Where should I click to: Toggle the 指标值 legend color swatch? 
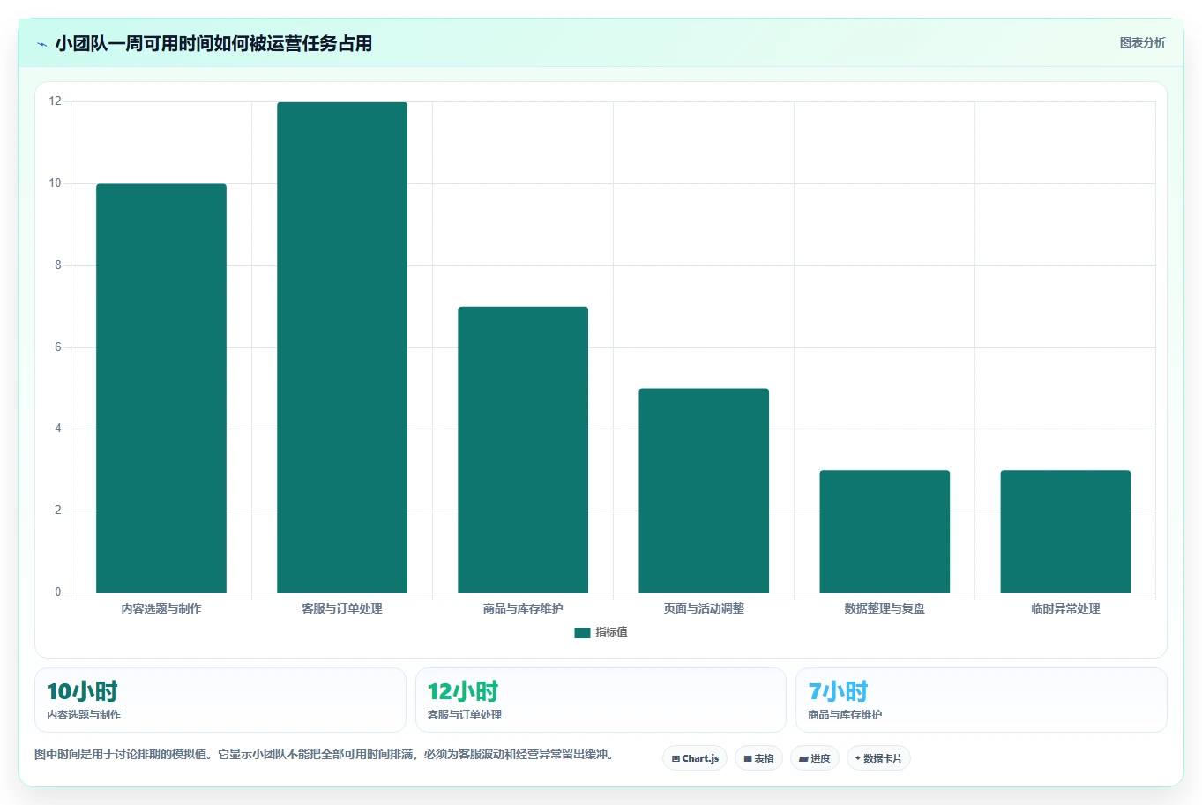tap(582, 632)
